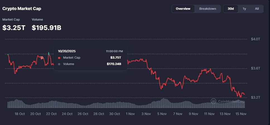Click the 18 Oct date label
The image size is (270, 125).
pos(20,114)
